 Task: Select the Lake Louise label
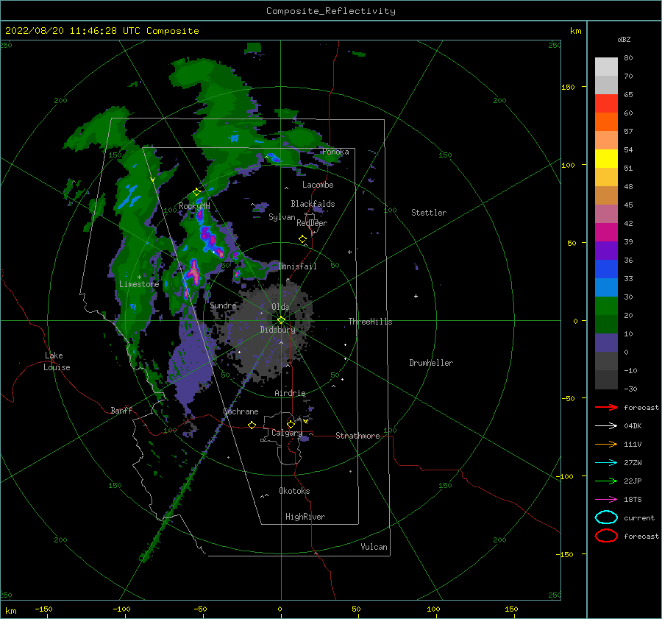click(57, 361)
